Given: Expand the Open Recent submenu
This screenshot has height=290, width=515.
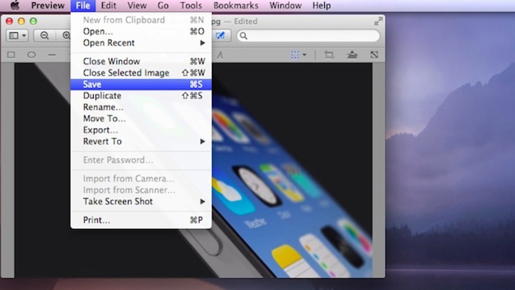Looking at the screenshot, I should click(141, 43).
